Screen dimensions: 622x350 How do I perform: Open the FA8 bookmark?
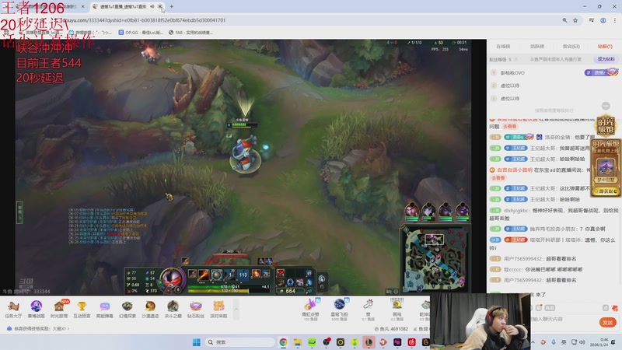pos(190,33)
